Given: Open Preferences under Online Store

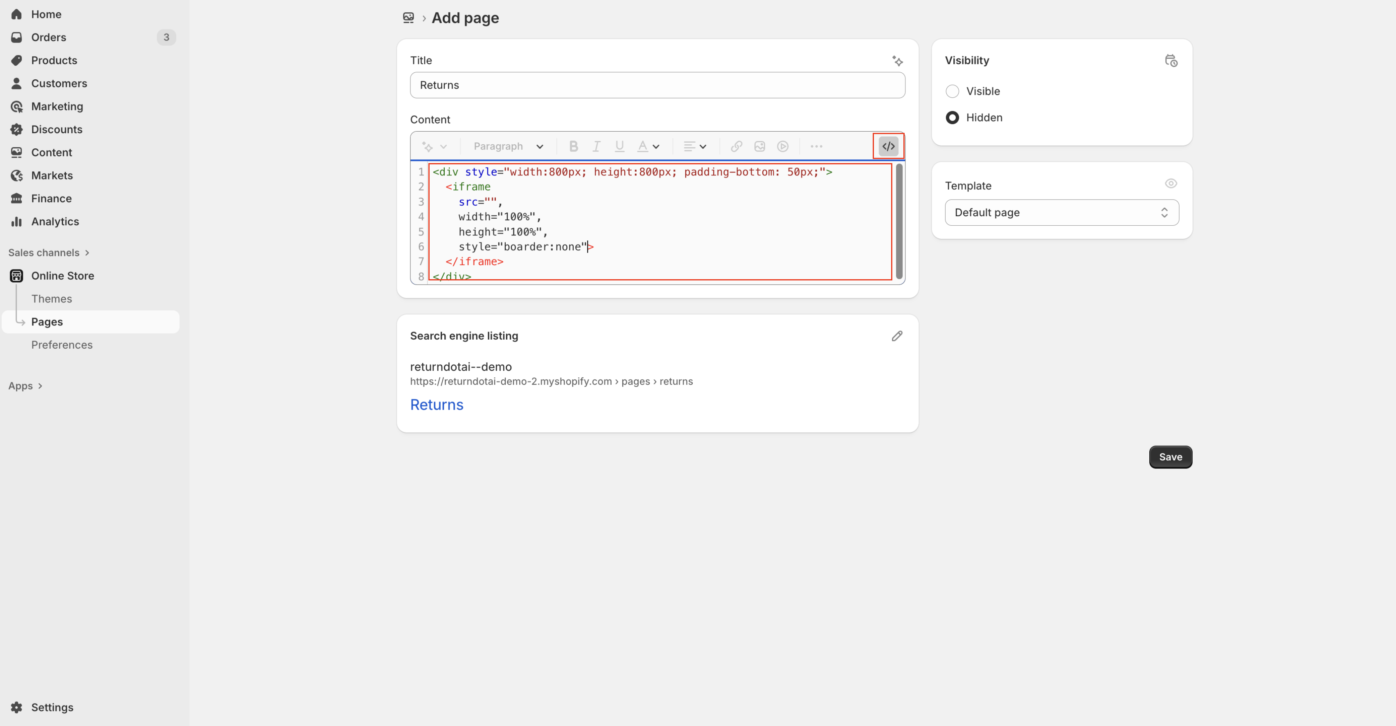Looking at the screenshot, I should 62,345.
